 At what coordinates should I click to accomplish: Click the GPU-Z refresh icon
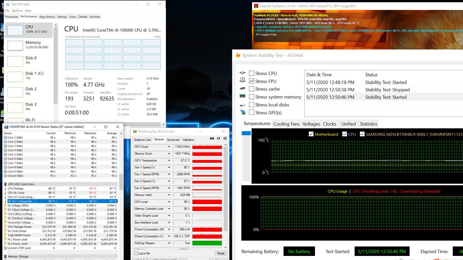pos(218,138)
